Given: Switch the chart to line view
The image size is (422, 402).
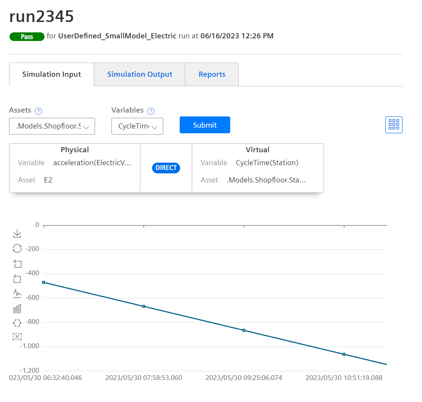Looking at the screenshot, I should (x=17, y=293).
